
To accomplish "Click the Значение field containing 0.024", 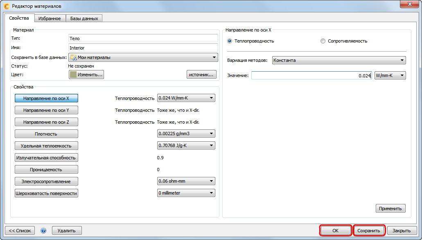I will click(312, 75).
